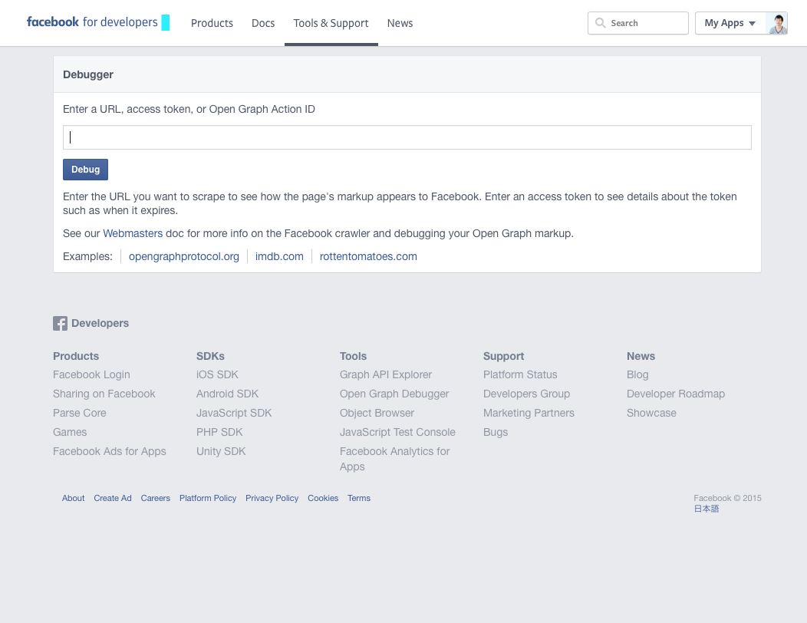The image size is (807, 623).
Task: Open the Platform Status link
Action: [520, 375]
